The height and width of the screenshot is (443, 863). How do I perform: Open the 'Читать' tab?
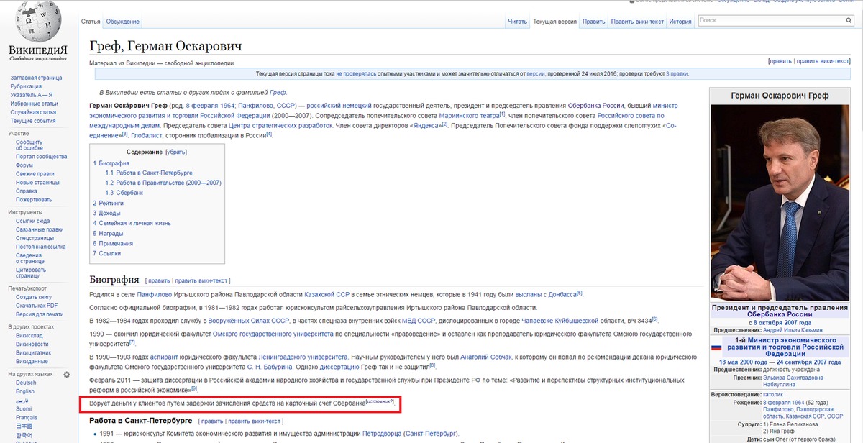pos(517,22)
